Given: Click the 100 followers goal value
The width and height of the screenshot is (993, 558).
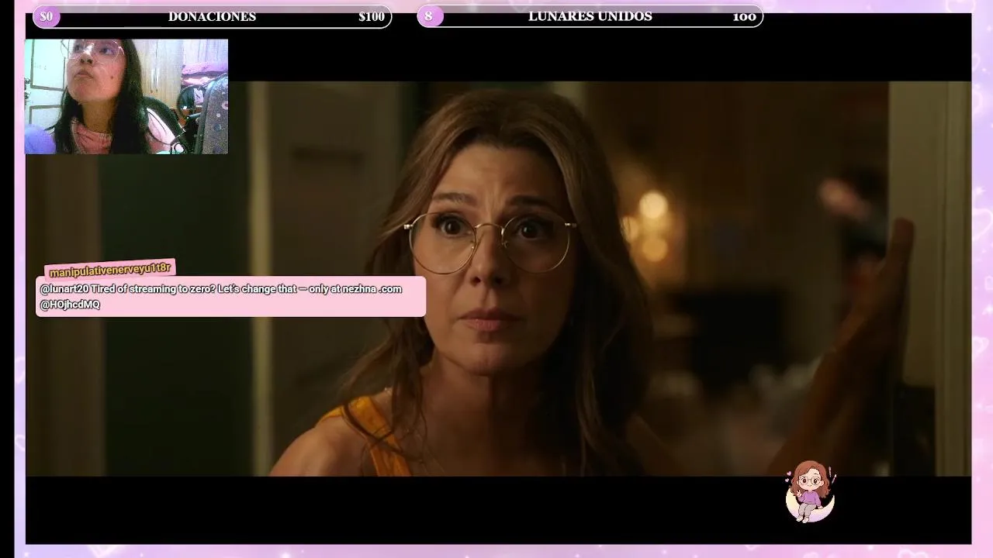Looking at the screenshot, I should point(744,17).
